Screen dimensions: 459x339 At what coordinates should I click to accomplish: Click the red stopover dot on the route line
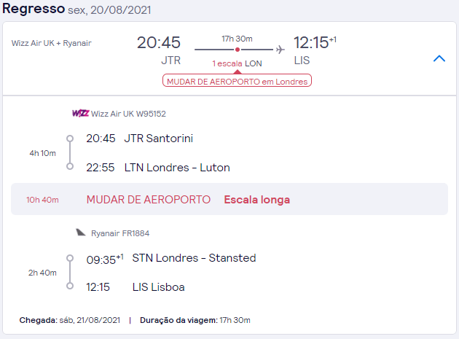237,50
